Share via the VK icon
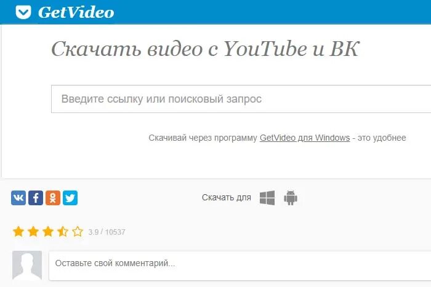This screenshot has width=431, height=287. point(18,198)
